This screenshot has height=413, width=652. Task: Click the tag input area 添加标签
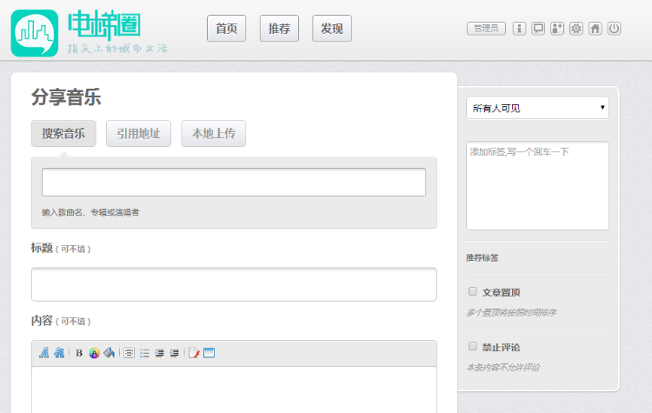[x=537, y=185]
